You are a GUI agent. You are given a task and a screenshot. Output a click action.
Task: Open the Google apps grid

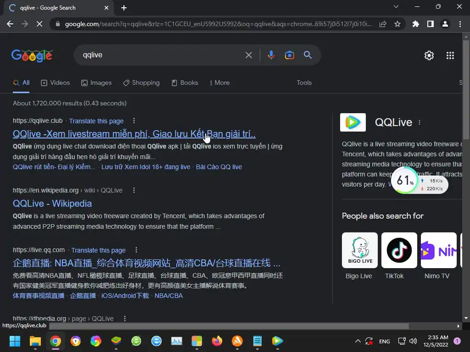tap(450, 55)
